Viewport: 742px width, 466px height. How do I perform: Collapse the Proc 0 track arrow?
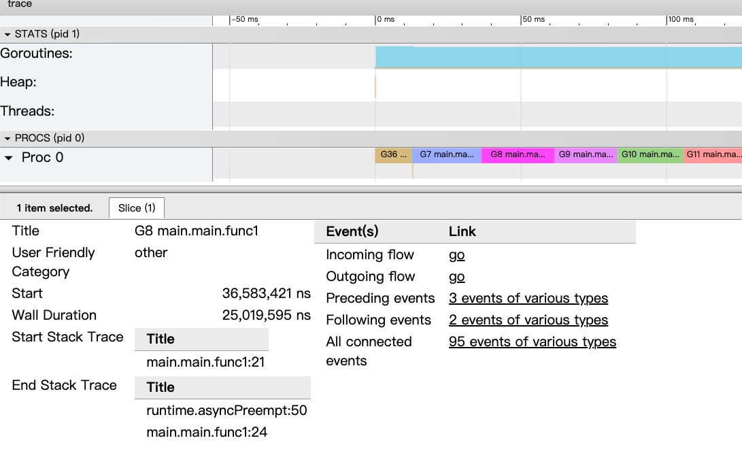click(9, 158)
